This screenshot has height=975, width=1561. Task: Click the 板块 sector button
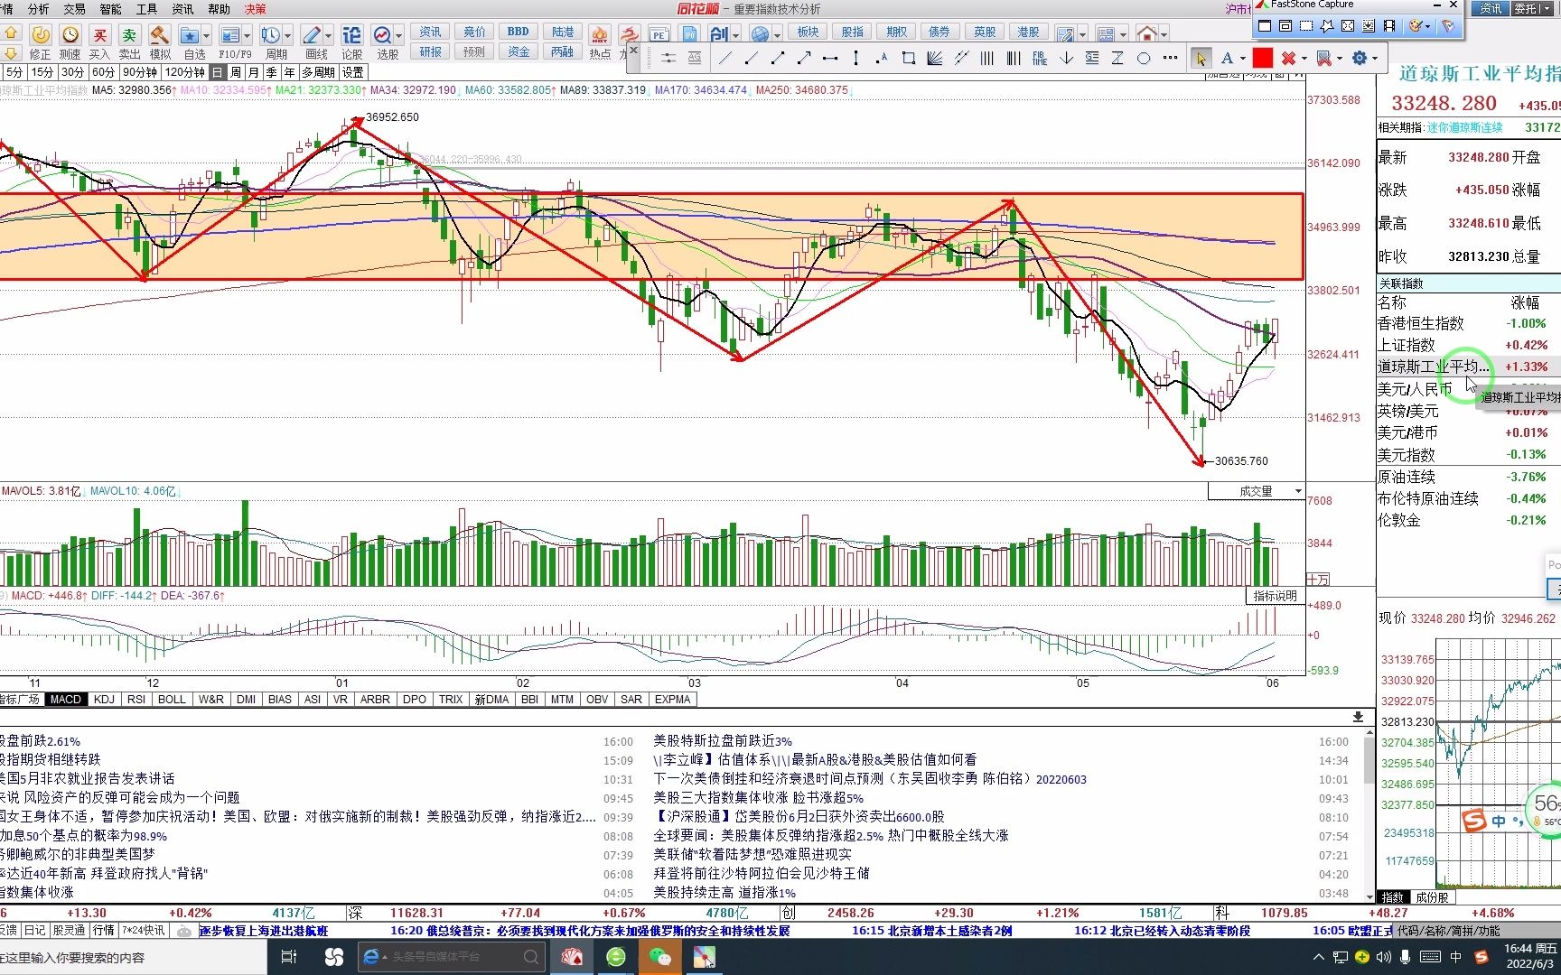point(808,32)
